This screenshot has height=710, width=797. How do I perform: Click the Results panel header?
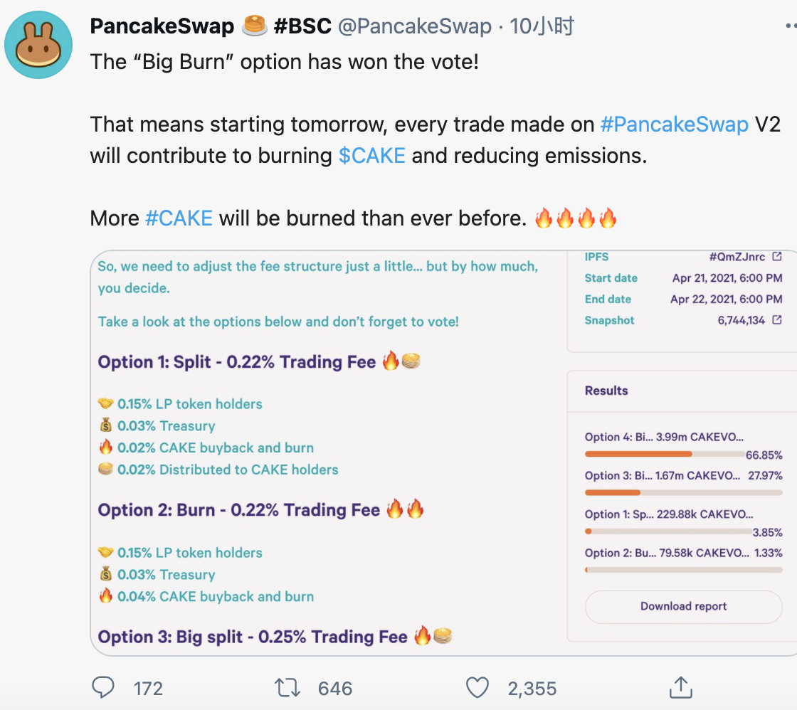[606, 391]
